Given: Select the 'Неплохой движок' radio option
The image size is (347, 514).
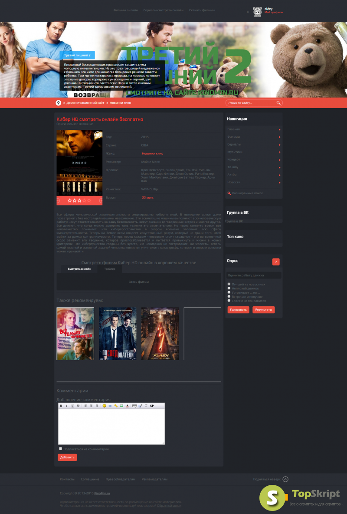Looking at the screenshot, I should click(x=229, y=288).
